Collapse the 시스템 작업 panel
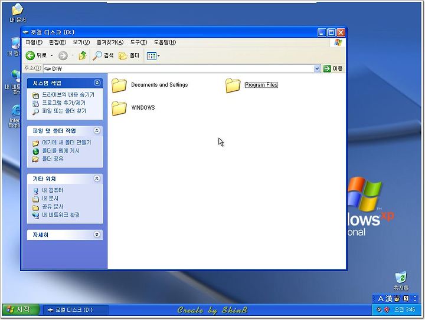This screenshot has width=425, height=320. pyautogui.click(x=97, y=83)
